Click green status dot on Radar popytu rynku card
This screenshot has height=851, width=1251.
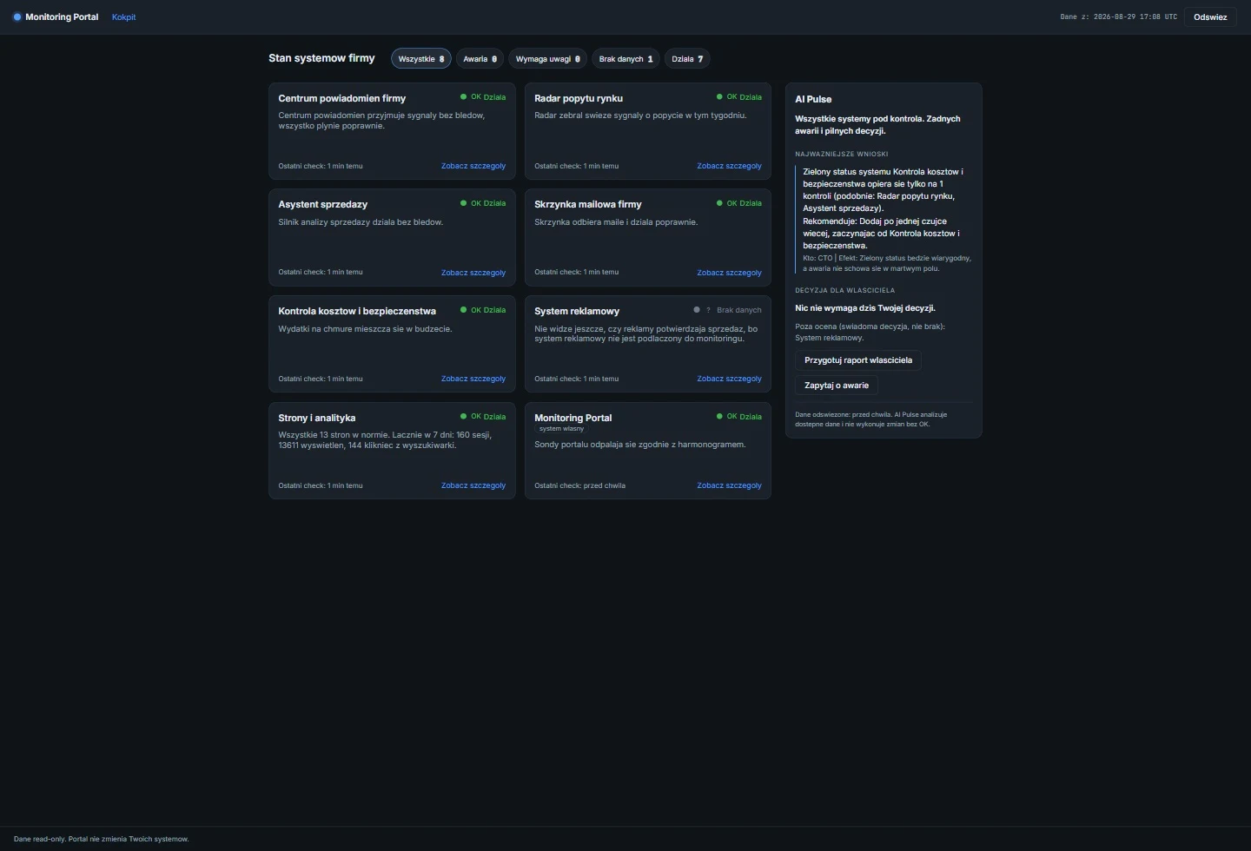pos(719,97)
